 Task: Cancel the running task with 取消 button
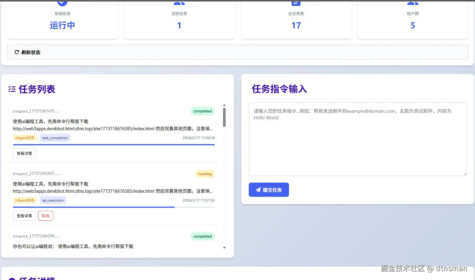45,215
